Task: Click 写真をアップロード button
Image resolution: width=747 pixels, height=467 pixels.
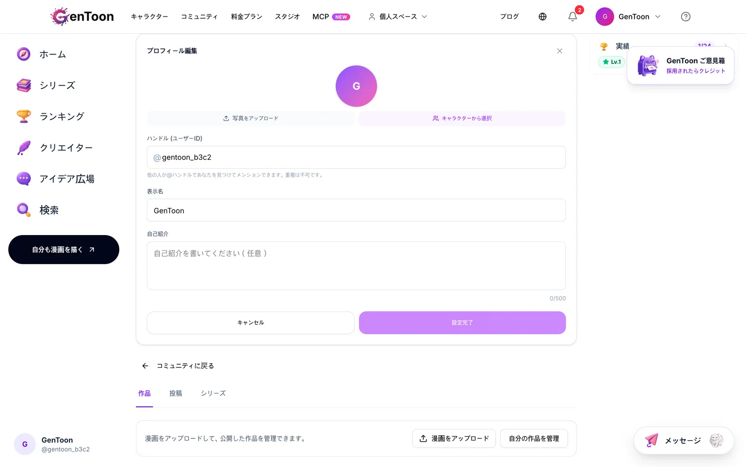Action: tap(251, 118)
